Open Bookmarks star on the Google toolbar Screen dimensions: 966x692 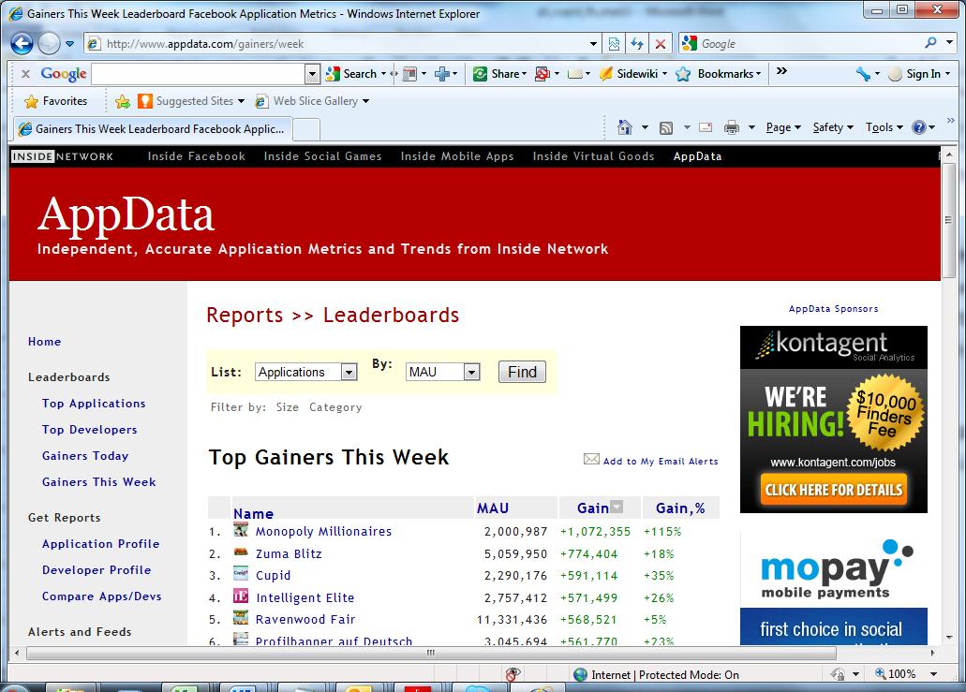pyautogui.click(x=718, y=74)
